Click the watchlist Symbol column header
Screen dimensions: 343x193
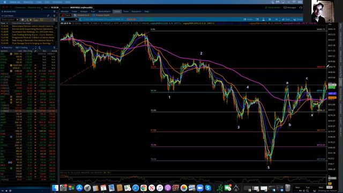coord(4,51)
